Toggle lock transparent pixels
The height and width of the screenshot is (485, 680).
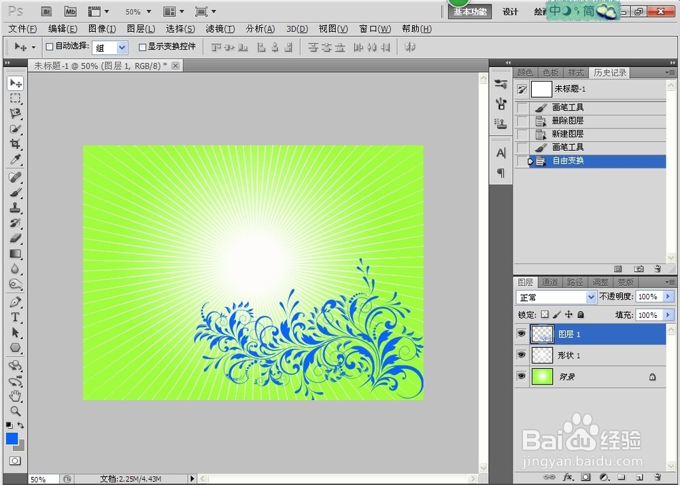(545, 315)
